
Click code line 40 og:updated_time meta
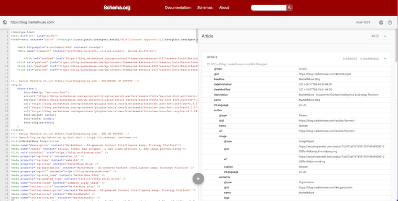pyautogui.click(x=68, y=179)
